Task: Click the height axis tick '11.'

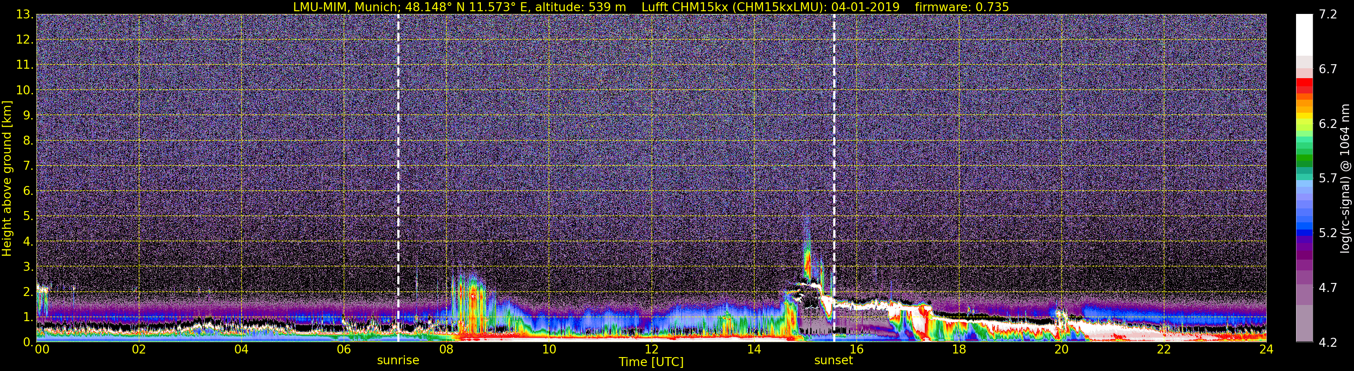Action: [25, 65]
